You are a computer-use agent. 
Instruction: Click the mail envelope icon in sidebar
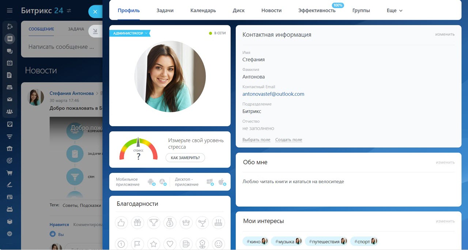[x=10, y=99]
